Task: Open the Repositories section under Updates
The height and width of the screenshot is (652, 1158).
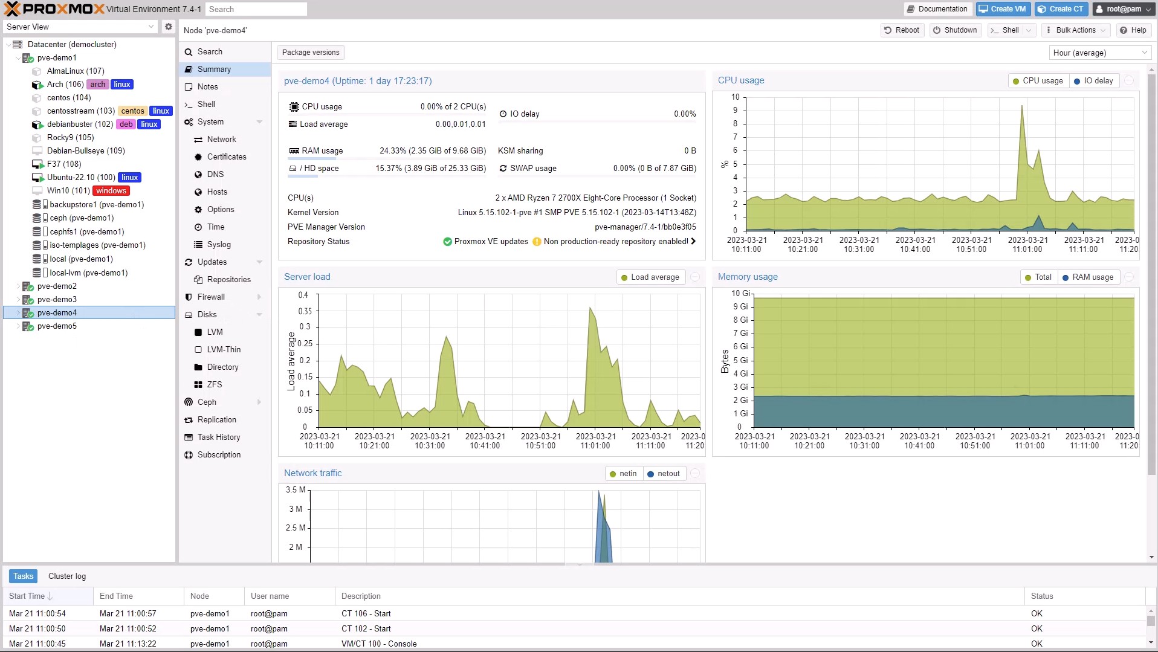Action: coord(229,279)
